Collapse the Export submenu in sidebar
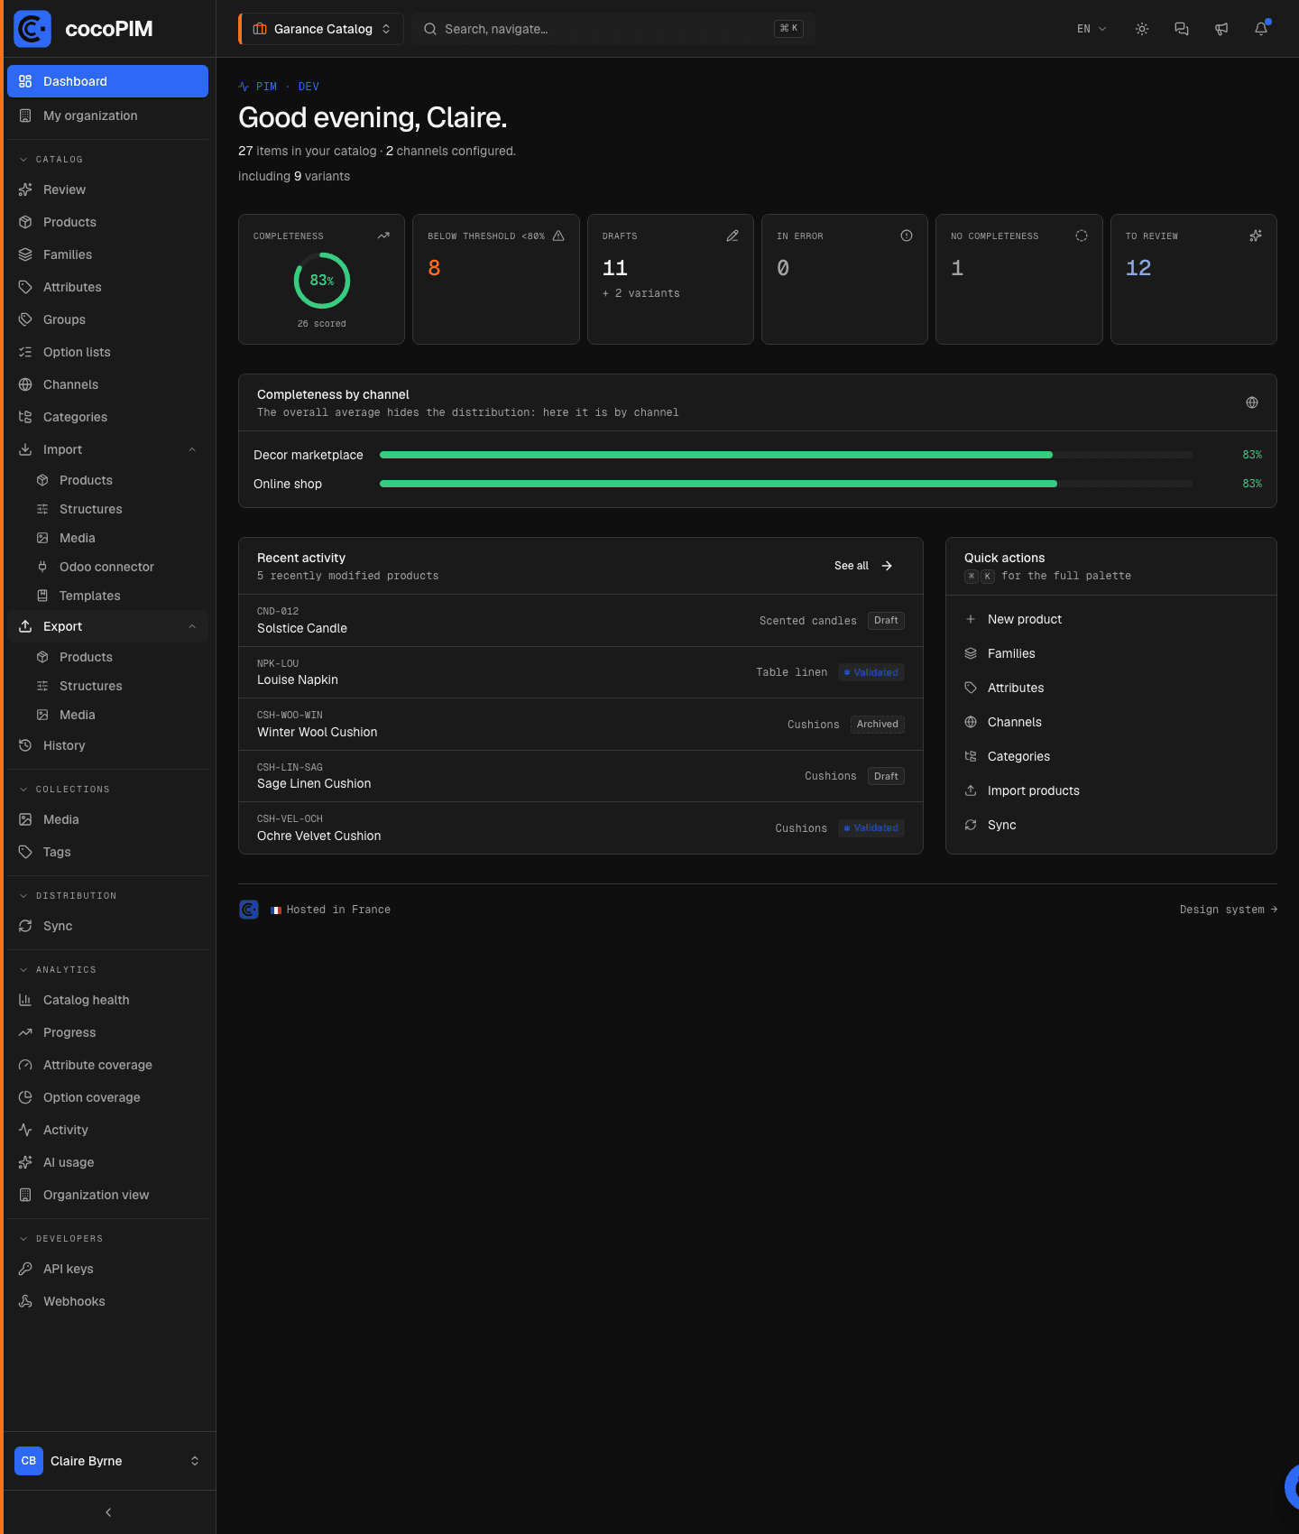 [192, 626]
